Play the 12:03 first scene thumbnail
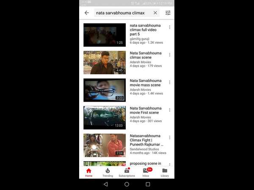Screen dimensions: 254x190 coord(105,118)
